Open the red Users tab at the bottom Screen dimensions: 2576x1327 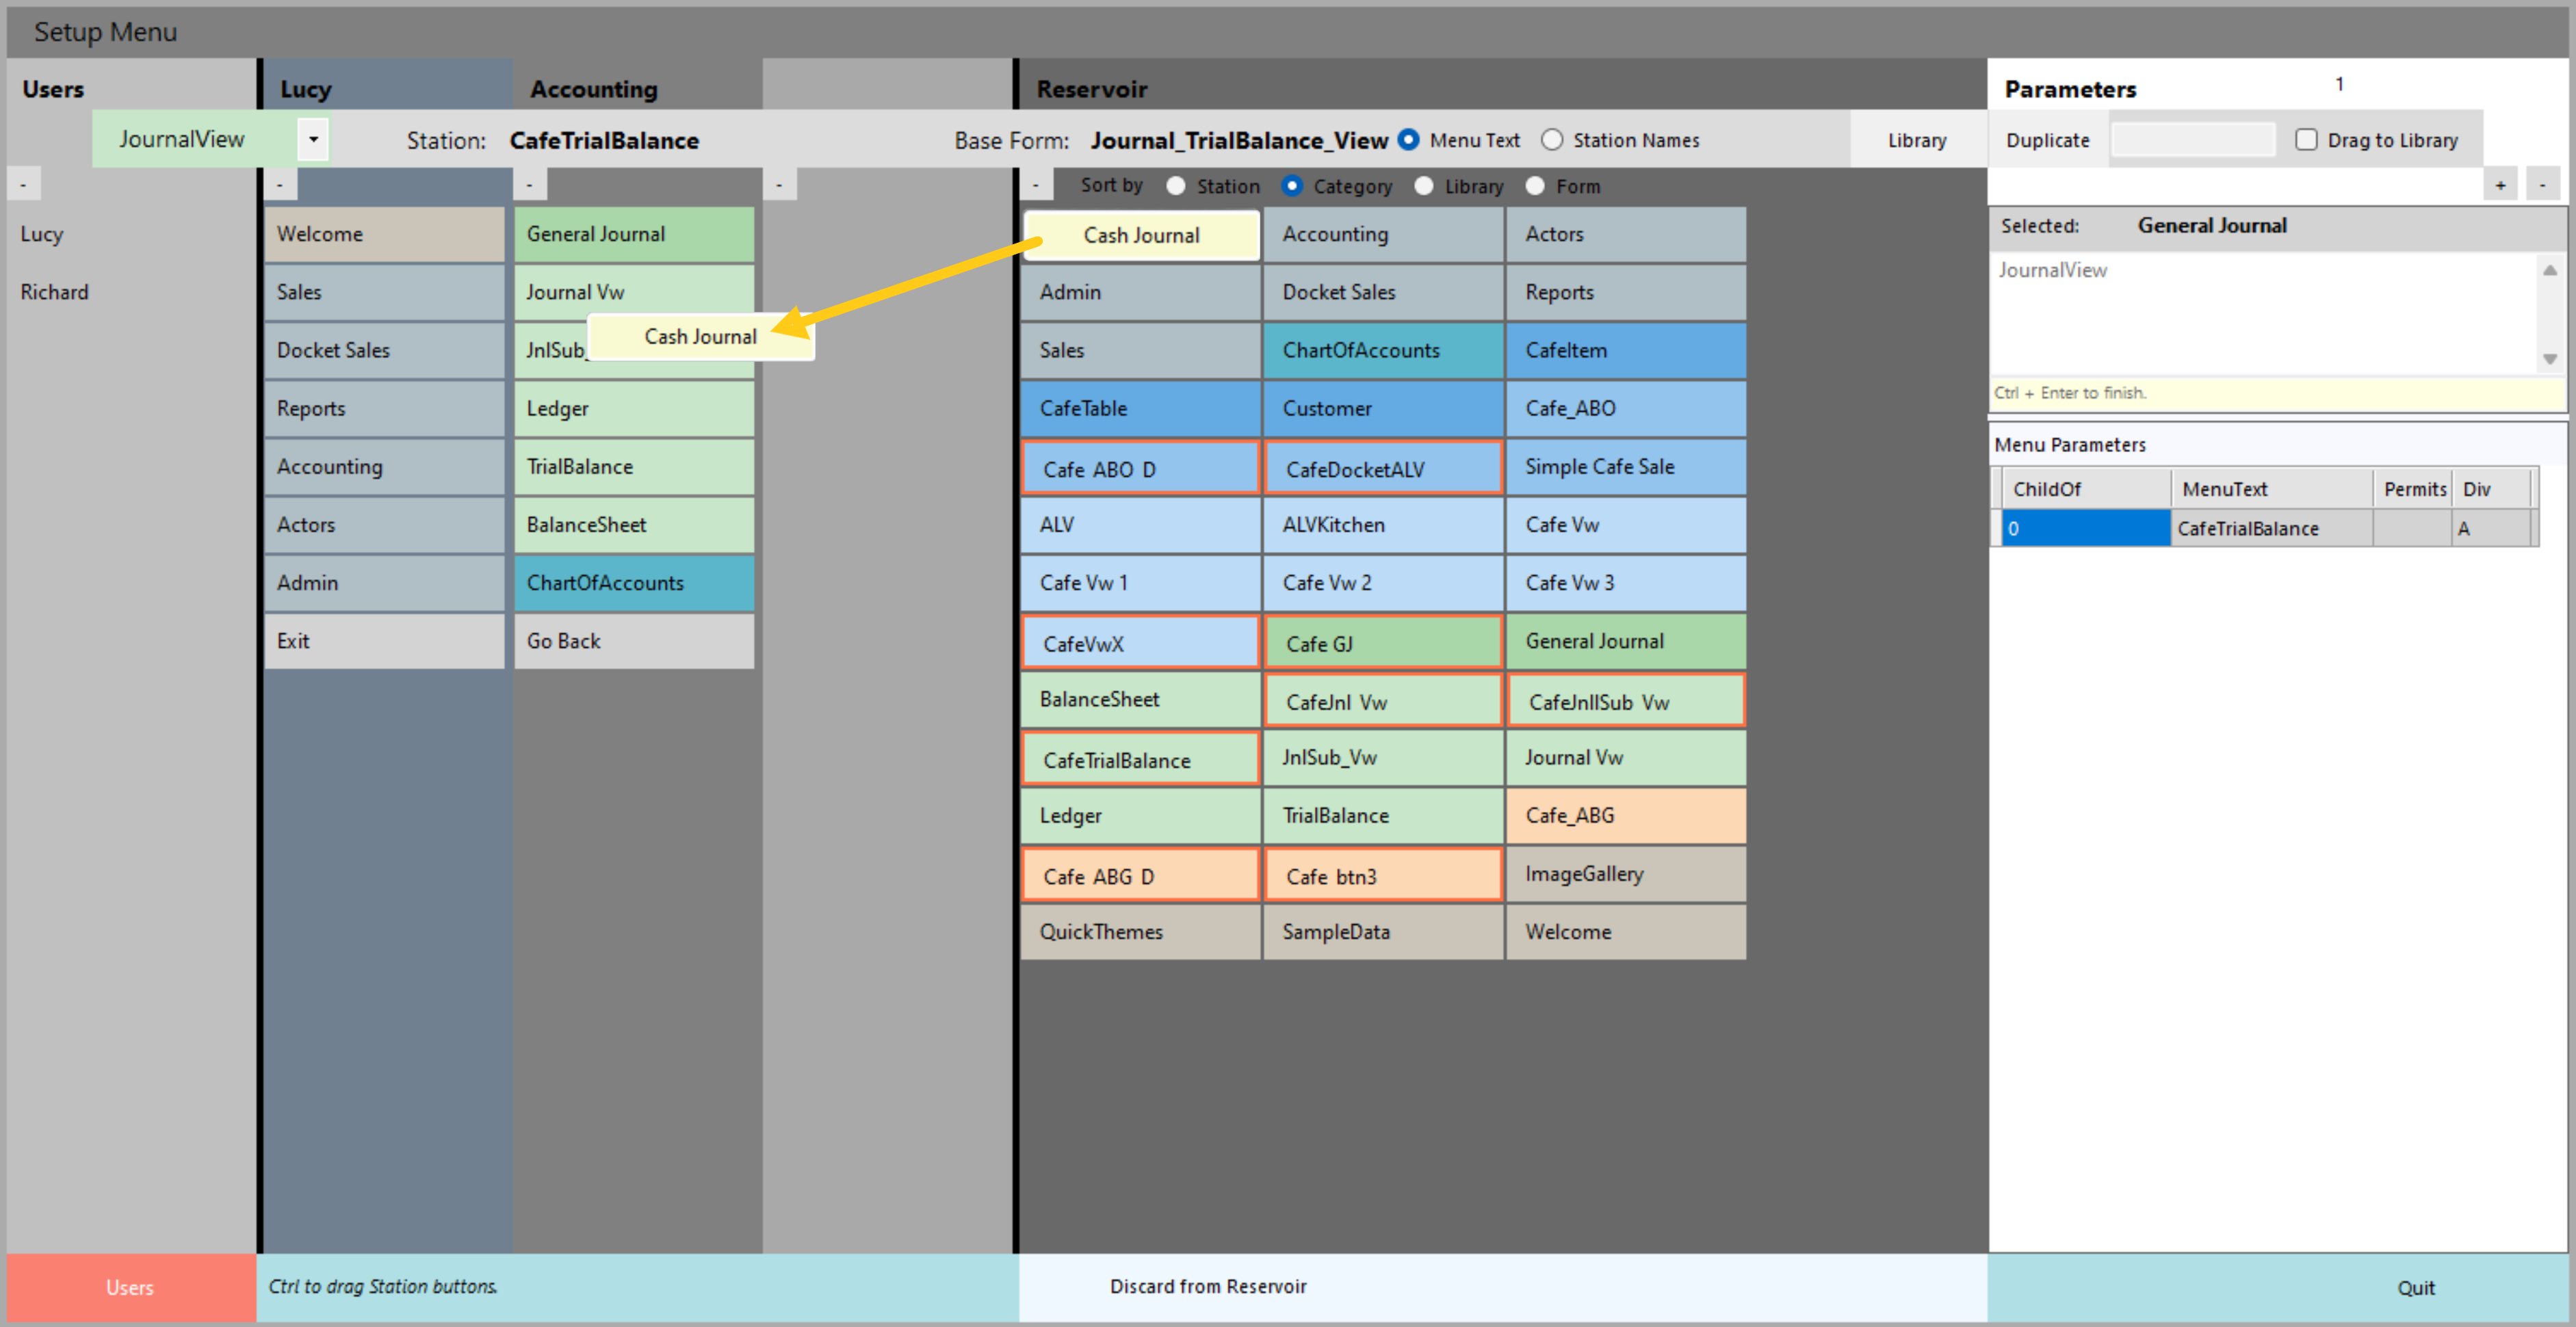point(130,1287)
